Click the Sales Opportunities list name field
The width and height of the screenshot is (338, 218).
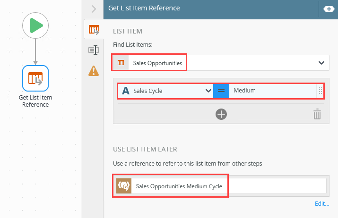tap(157, 63)
